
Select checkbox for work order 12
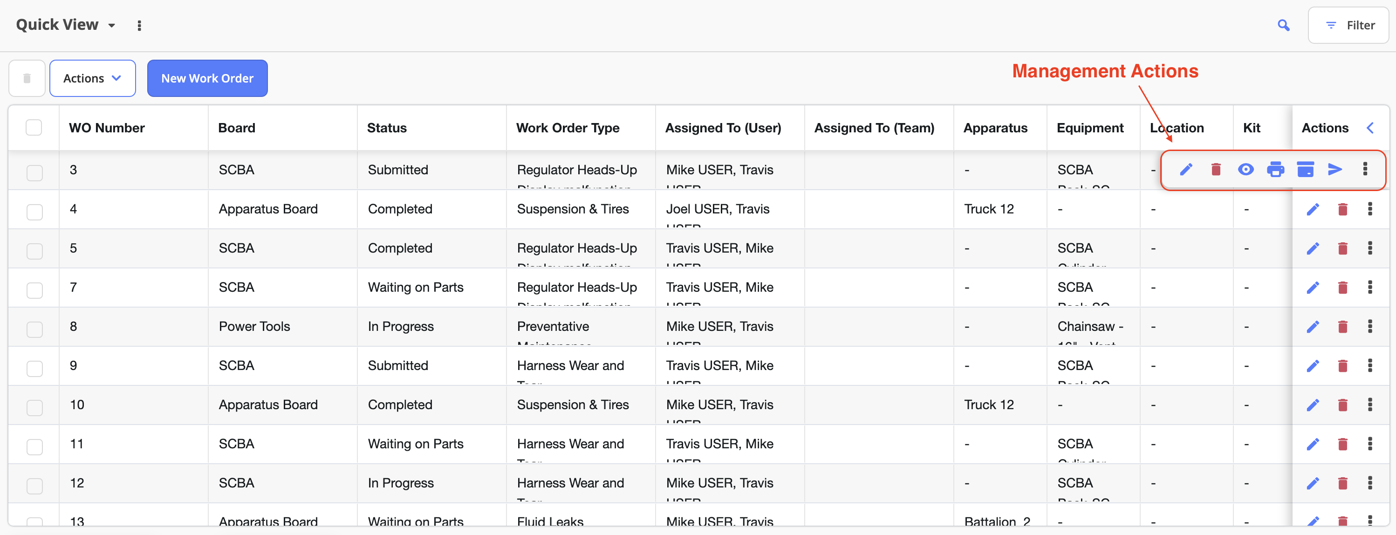point(34,486)
